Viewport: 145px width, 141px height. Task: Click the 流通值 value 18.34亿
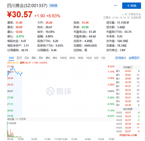coord(122,46)
